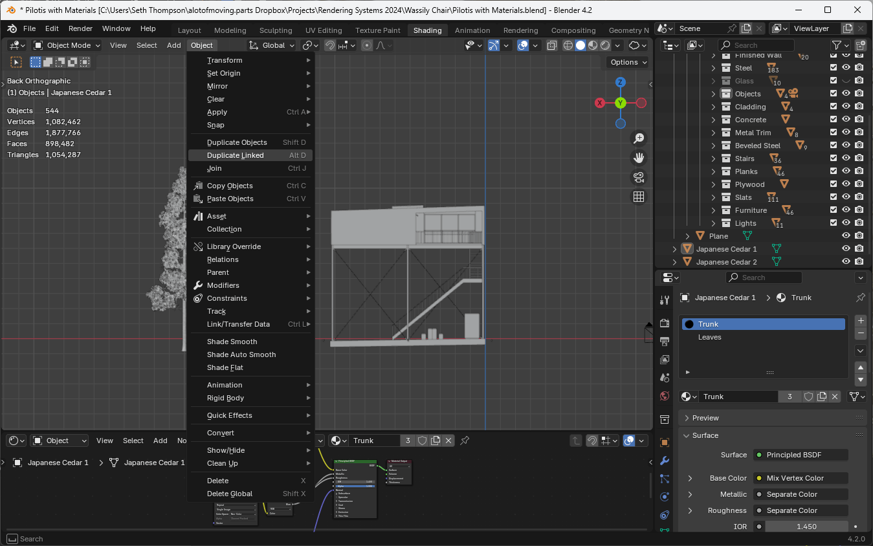The width and height of the screenshot is (873, 546).
Task: Disable Plane object in renders
Action: pos(859,236)
